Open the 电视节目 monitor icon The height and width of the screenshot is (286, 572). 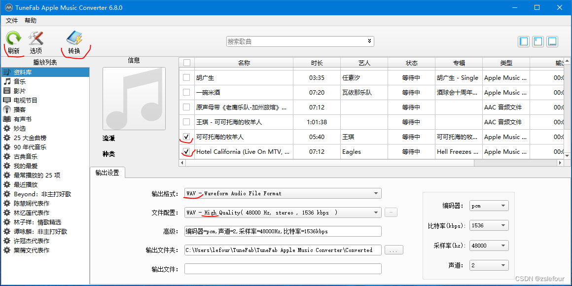coord(6,100)
